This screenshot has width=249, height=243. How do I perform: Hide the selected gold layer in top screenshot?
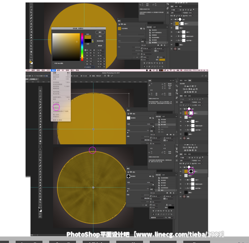pos(172,24)
